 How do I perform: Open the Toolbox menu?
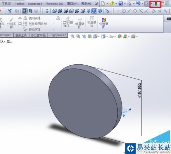coord(20,4)
